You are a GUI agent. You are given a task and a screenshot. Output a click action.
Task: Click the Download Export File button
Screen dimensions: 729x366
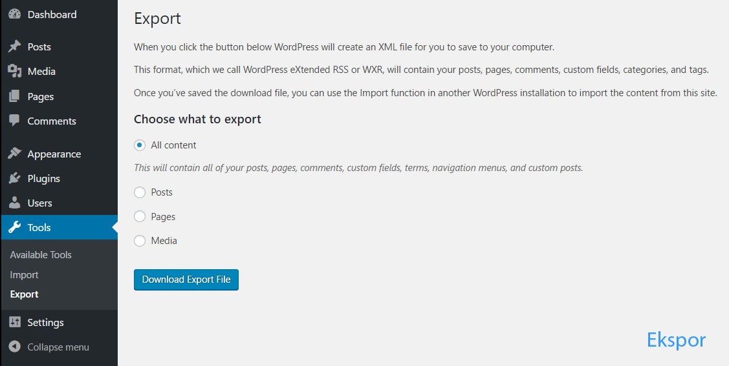tap(186, 280)
